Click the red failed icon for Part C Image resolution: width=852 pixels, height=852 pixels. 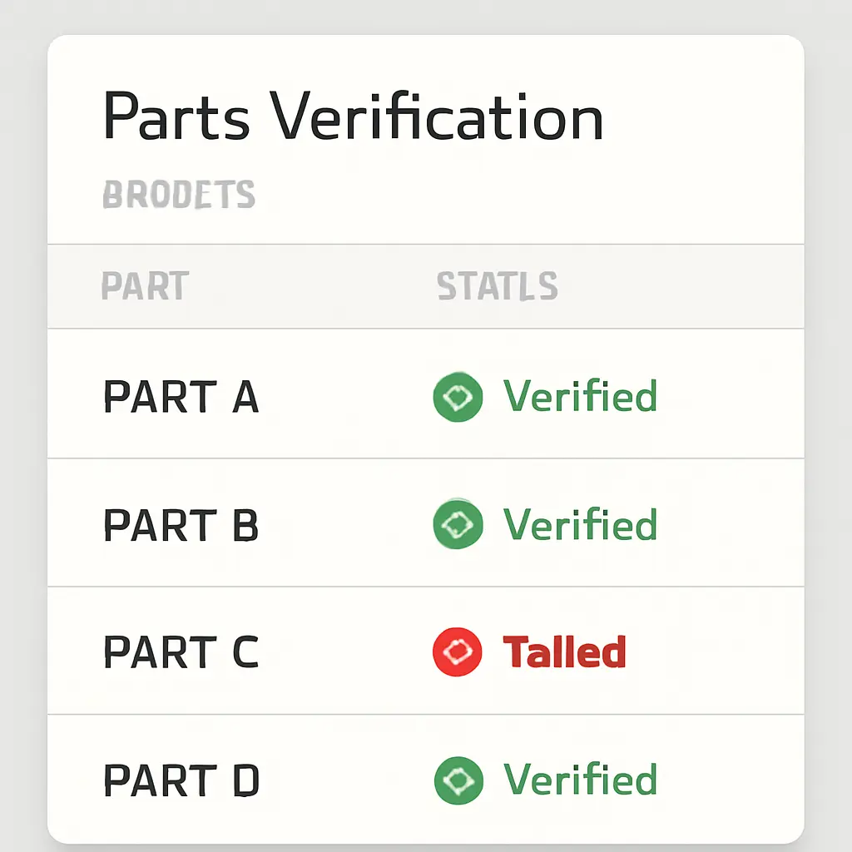[x=458, y=652]
